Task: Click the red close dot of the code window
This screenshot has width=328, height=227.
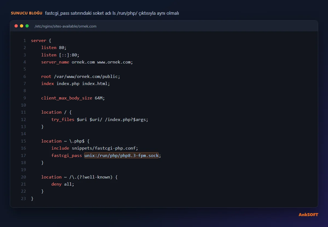Action: (x=16, y=26)
